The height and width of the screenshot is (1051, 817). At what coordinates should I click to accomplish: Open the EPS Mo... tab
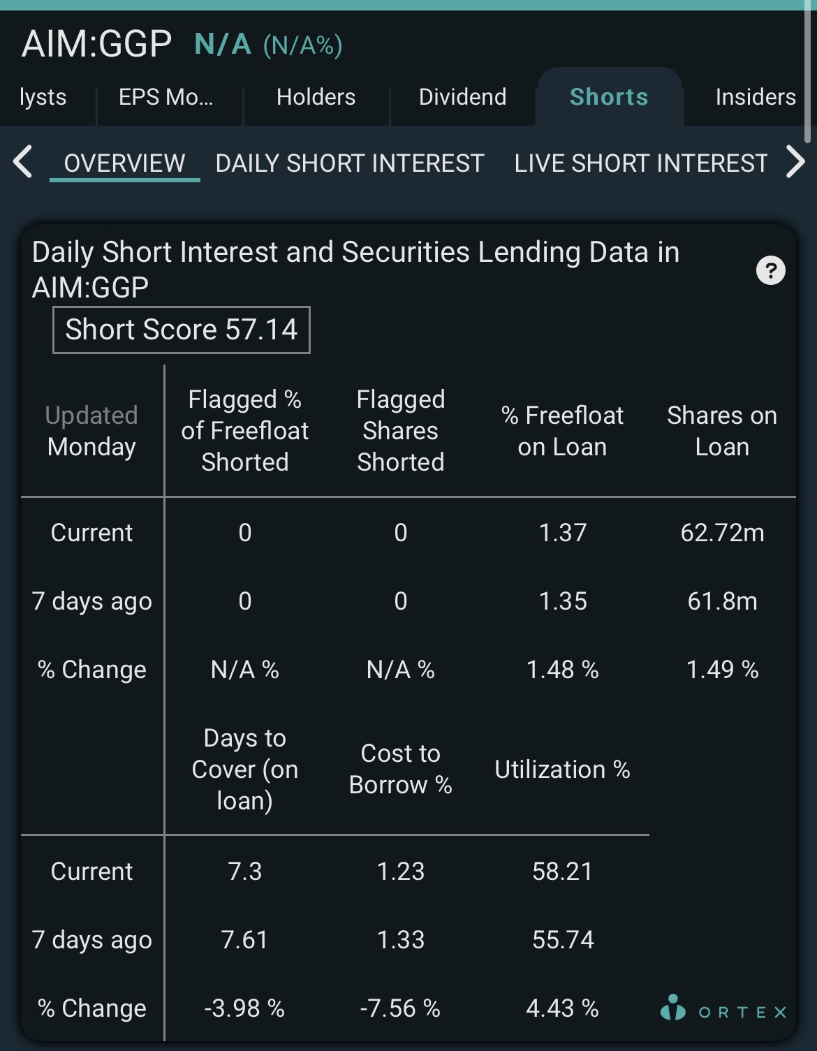[166, 97]
